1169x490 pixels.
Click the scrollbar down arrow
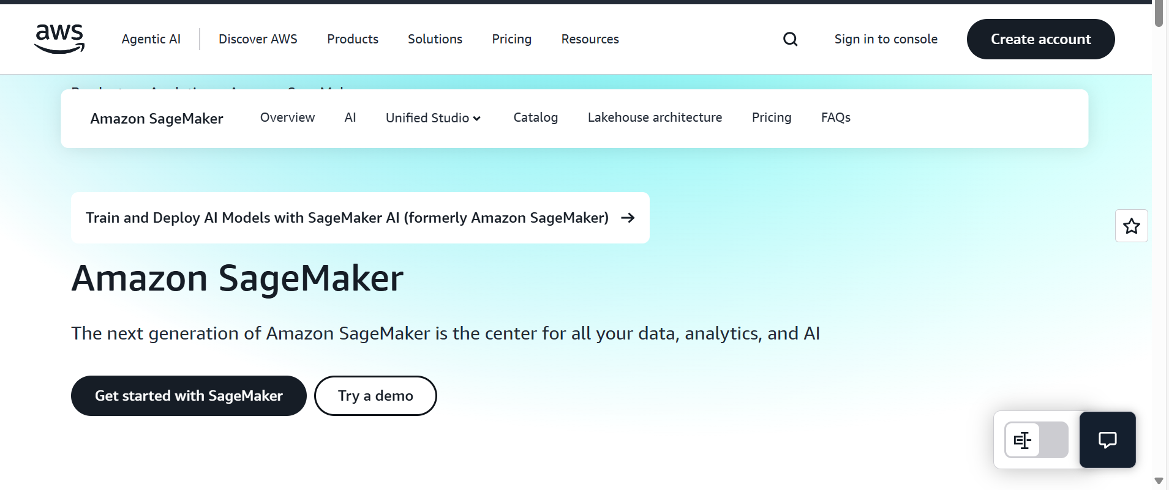[x=1158, y=481]
